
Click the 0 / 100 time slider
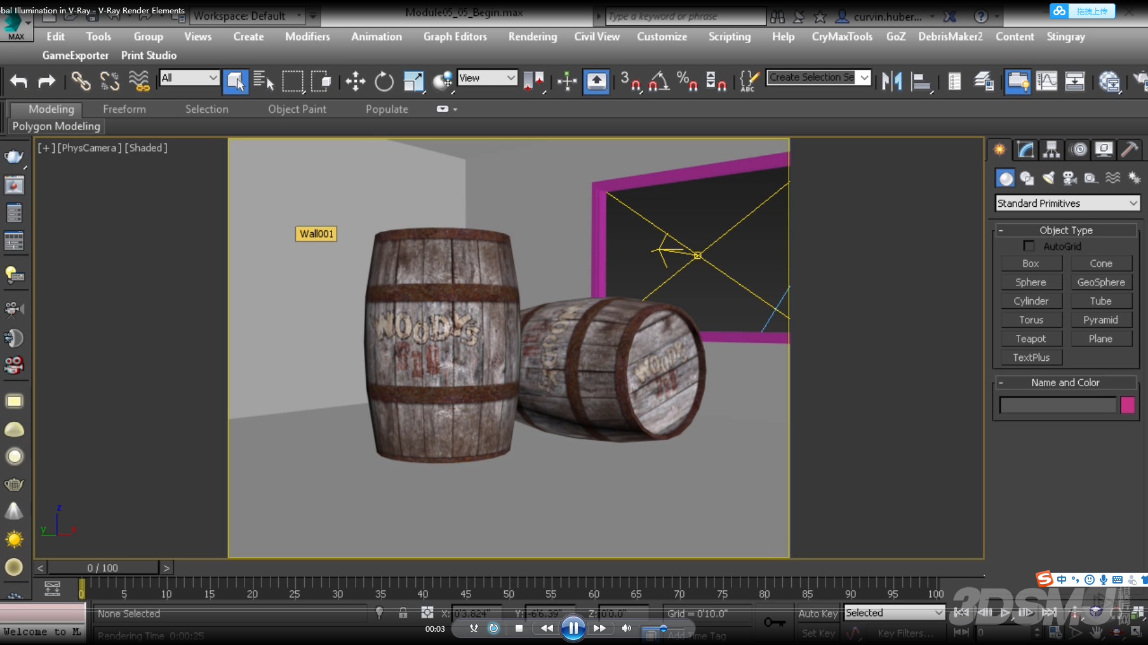[103, 568]
